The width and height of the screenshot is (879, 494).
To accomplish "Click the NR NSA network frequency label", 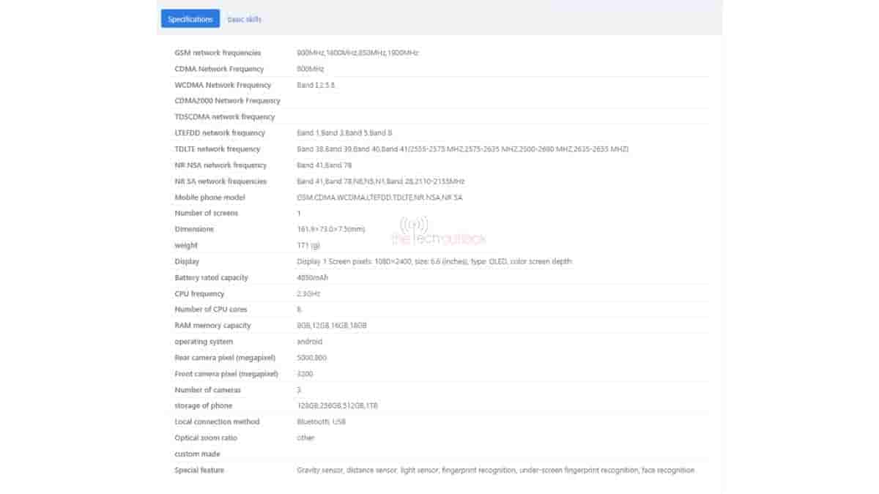I will point(220,165).
